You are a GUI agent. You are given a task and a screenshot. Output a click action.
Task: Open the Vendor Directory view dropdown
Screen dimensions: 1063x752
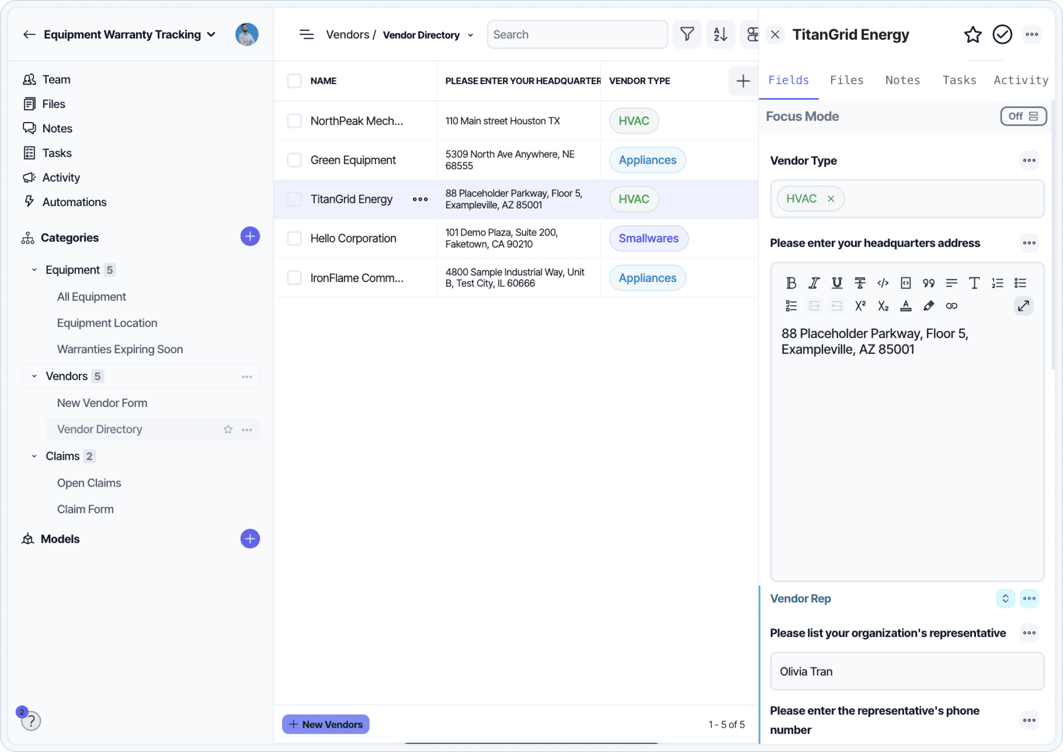tap(471, 35)
